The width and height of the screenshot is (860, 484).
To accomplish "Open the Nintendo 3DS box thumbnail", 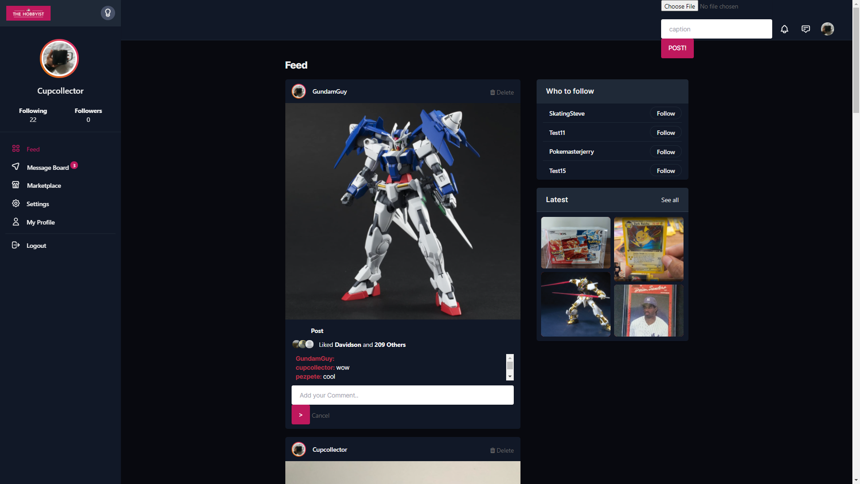I will coord(576,242).
